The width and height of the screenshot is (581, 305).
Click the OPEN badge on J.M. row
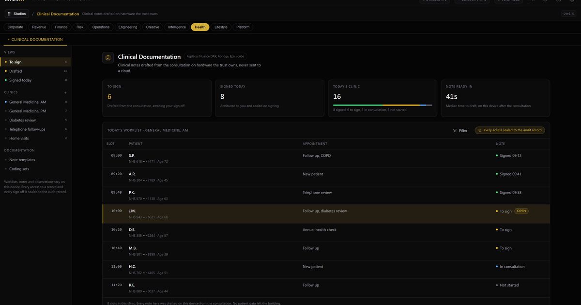(x=521, y=211)
